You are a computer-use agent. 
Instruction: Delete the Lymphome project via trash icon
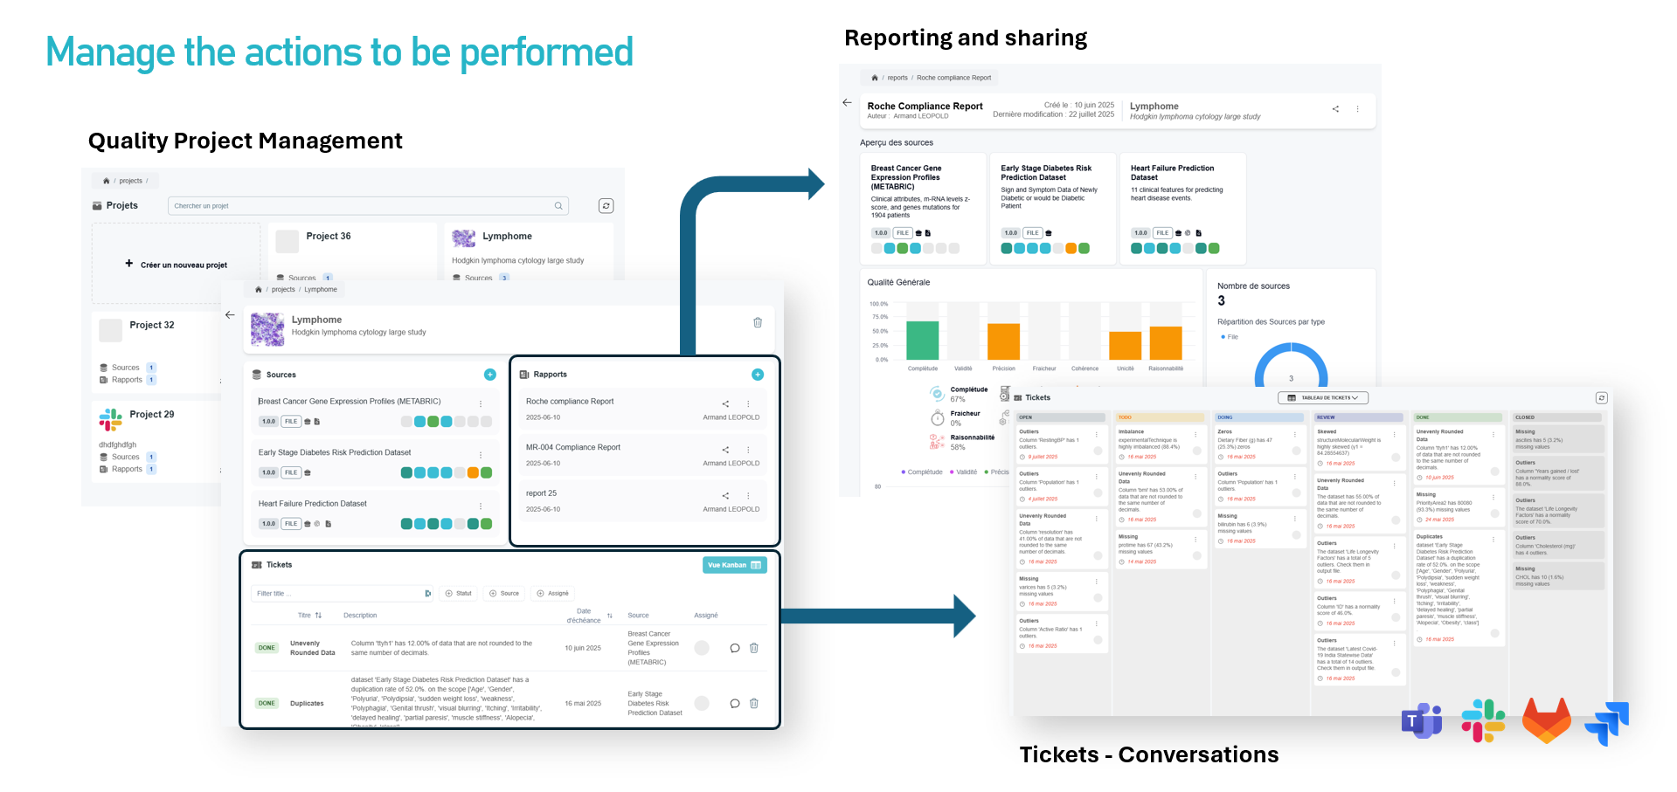(x=758, y=323)
